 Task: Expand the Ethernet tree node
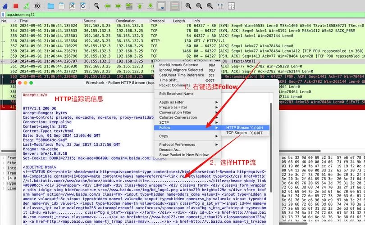click(x=4, y=163)
